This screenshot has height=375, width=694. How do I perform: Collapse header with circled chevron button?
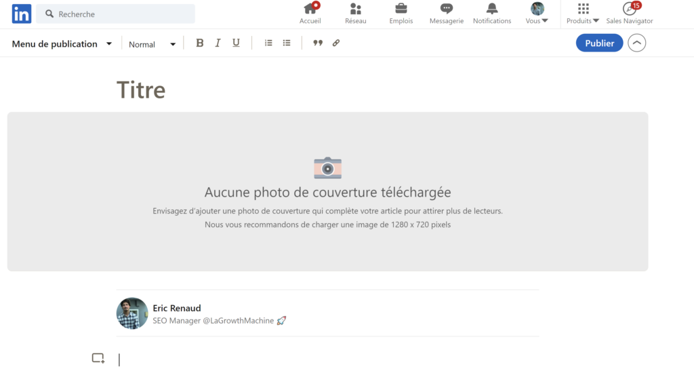click(x=637, y=43)
